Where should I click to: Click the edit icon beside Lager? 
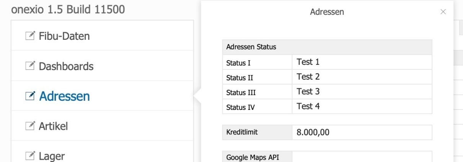30,155
